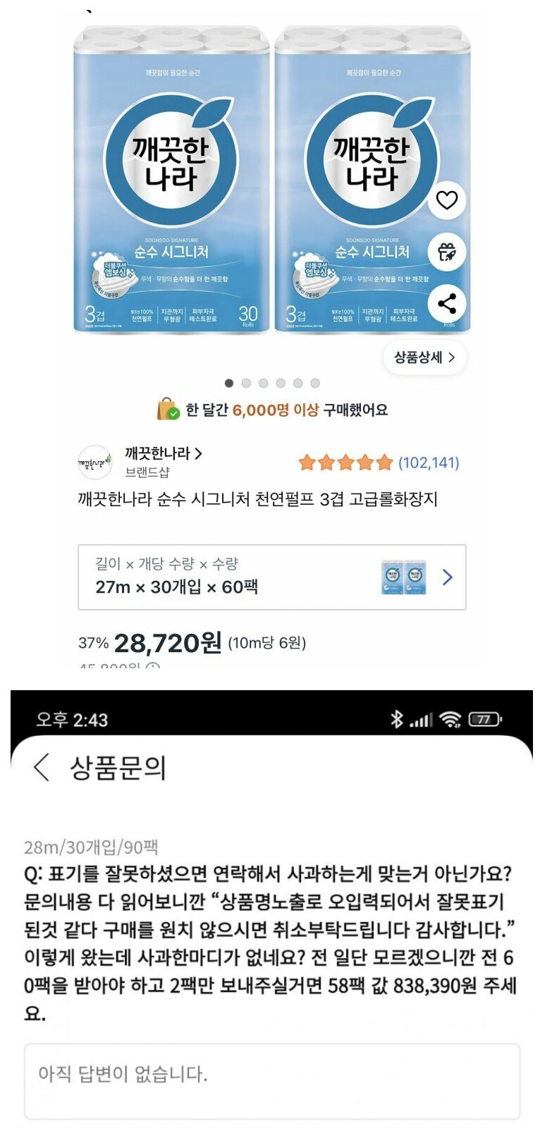Select the last carousel dot
Viewport: 552px width, 1128px height.
[x=315, y=383]
